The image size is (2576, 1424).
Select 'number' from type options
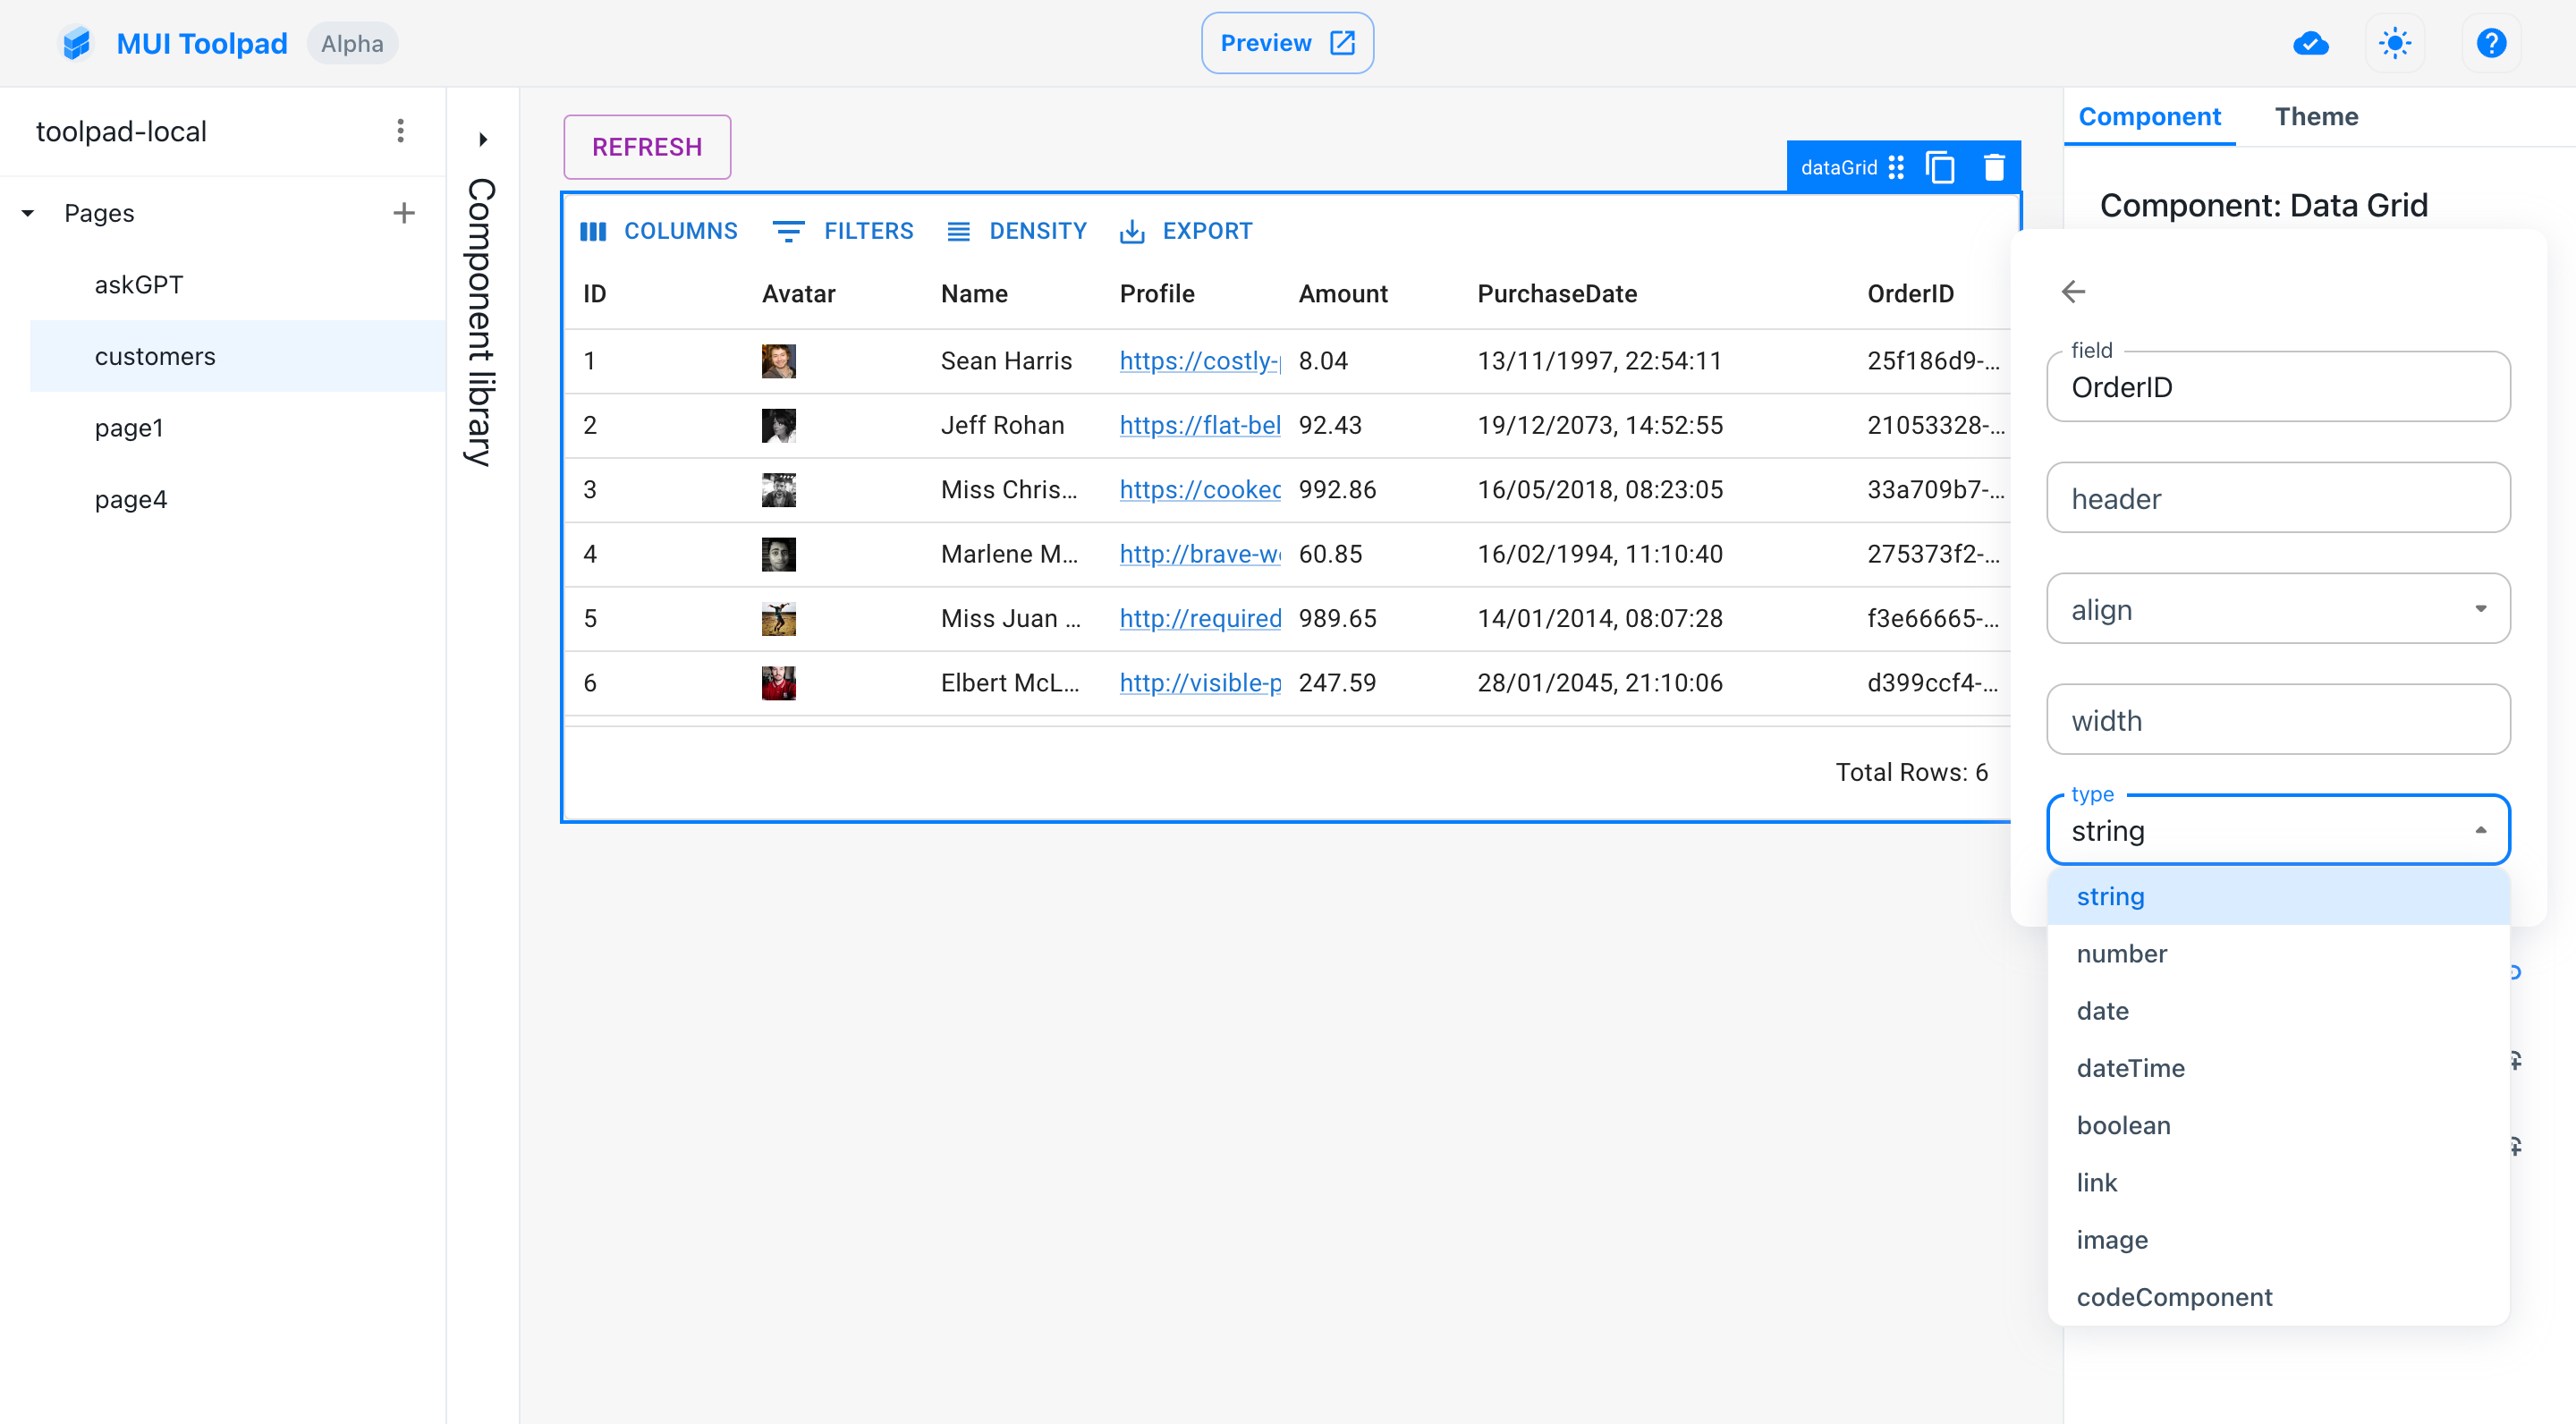click(2120, 954)
